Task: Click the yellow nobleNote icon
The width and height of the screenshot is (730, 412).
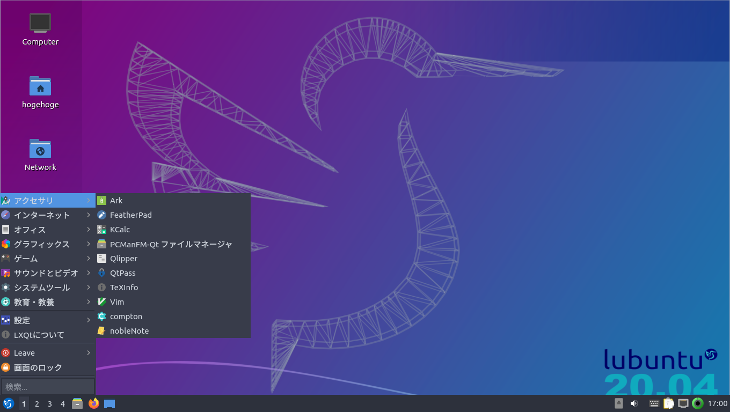Action: [101, 331]
